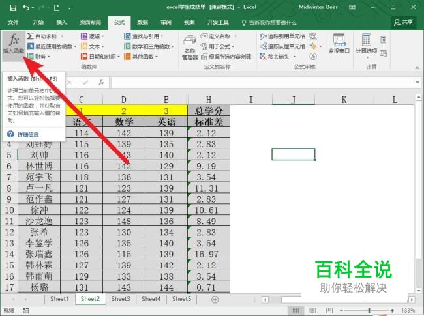This screenshot has height=316, width=424.
Task: Switch to View (视图) tab
Action: pos(189,22)
